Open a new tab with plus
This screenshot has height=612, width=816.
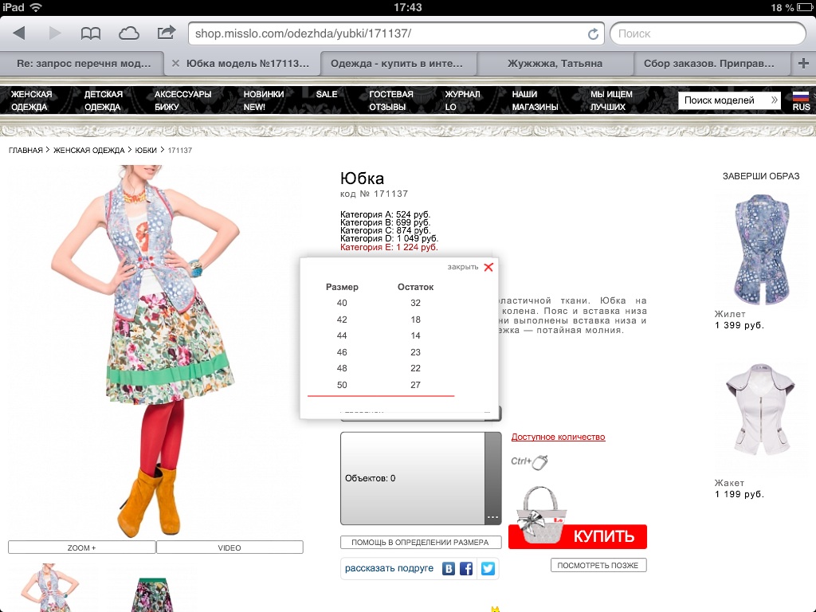(x=803, y=63)
